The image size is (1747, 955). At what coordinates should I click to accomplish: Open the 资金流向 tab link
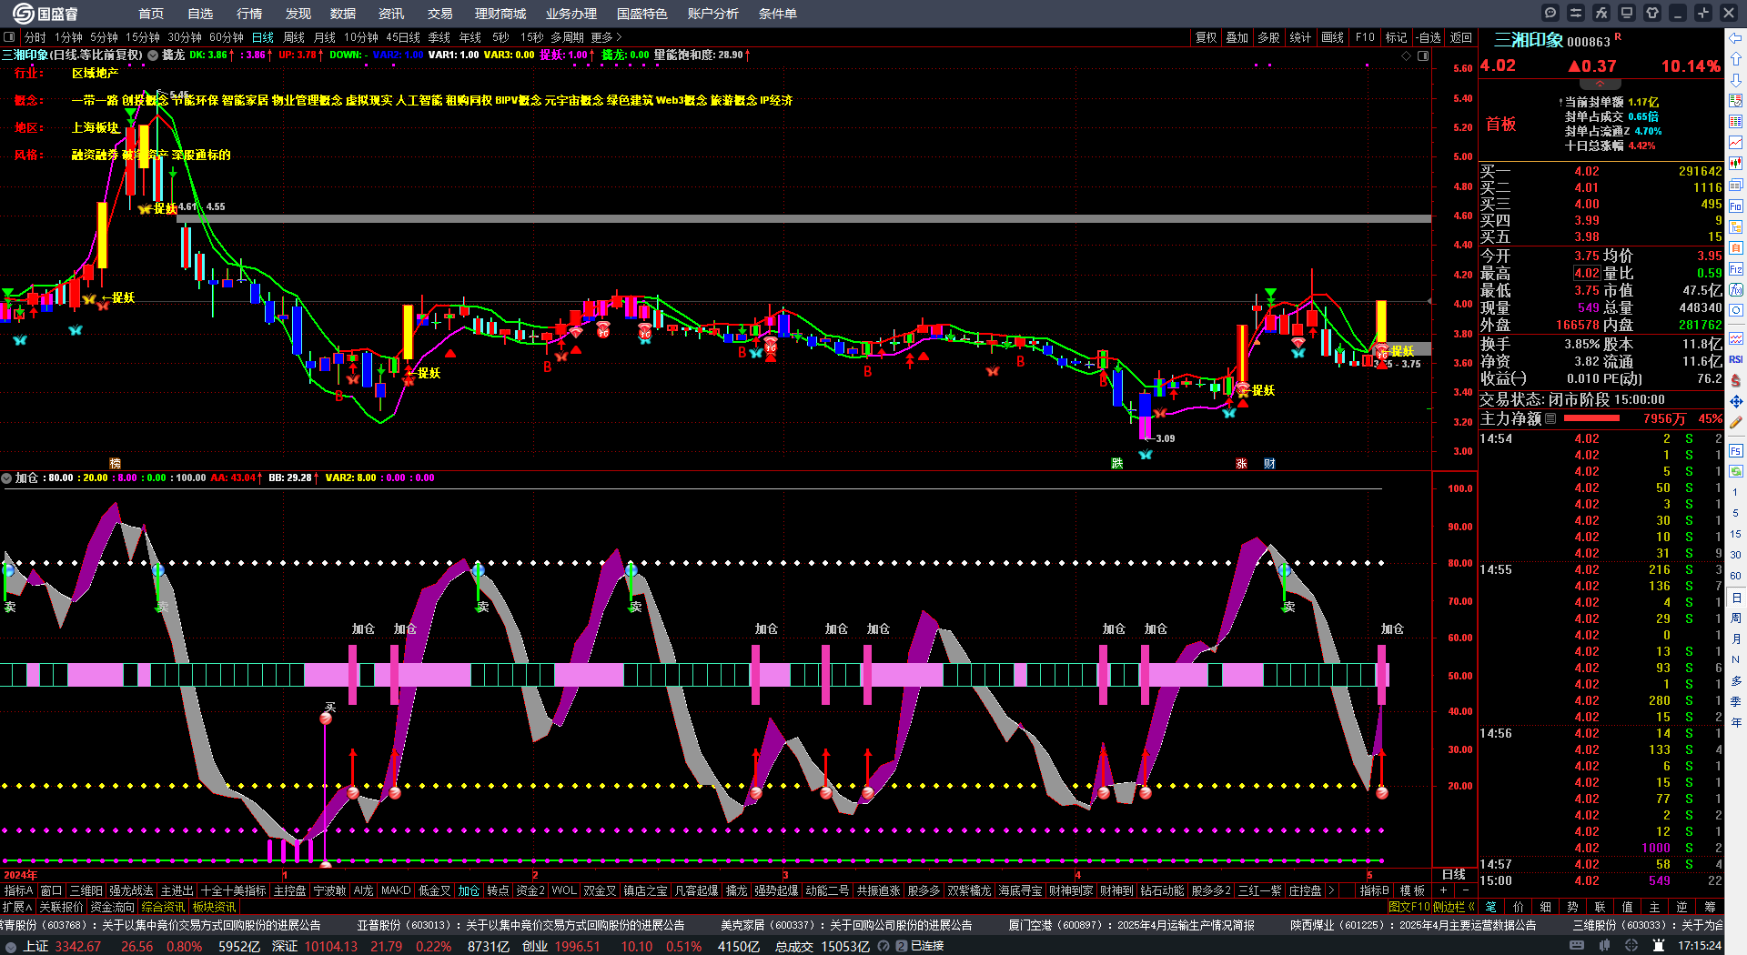coord(112,907)
